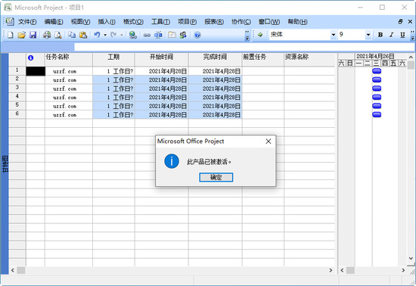Open the redo history dropdown arrow
The width and height of the screenshot is (416, 286).
122,35
